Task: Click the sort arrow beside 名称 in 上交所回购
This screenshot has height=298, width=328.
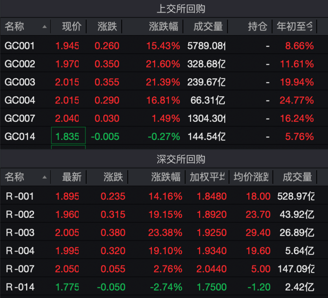Action: click(x=44, y=27)
